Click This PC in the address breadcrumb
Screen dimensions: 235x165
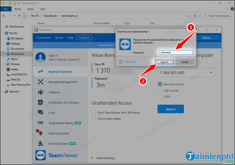35,16
